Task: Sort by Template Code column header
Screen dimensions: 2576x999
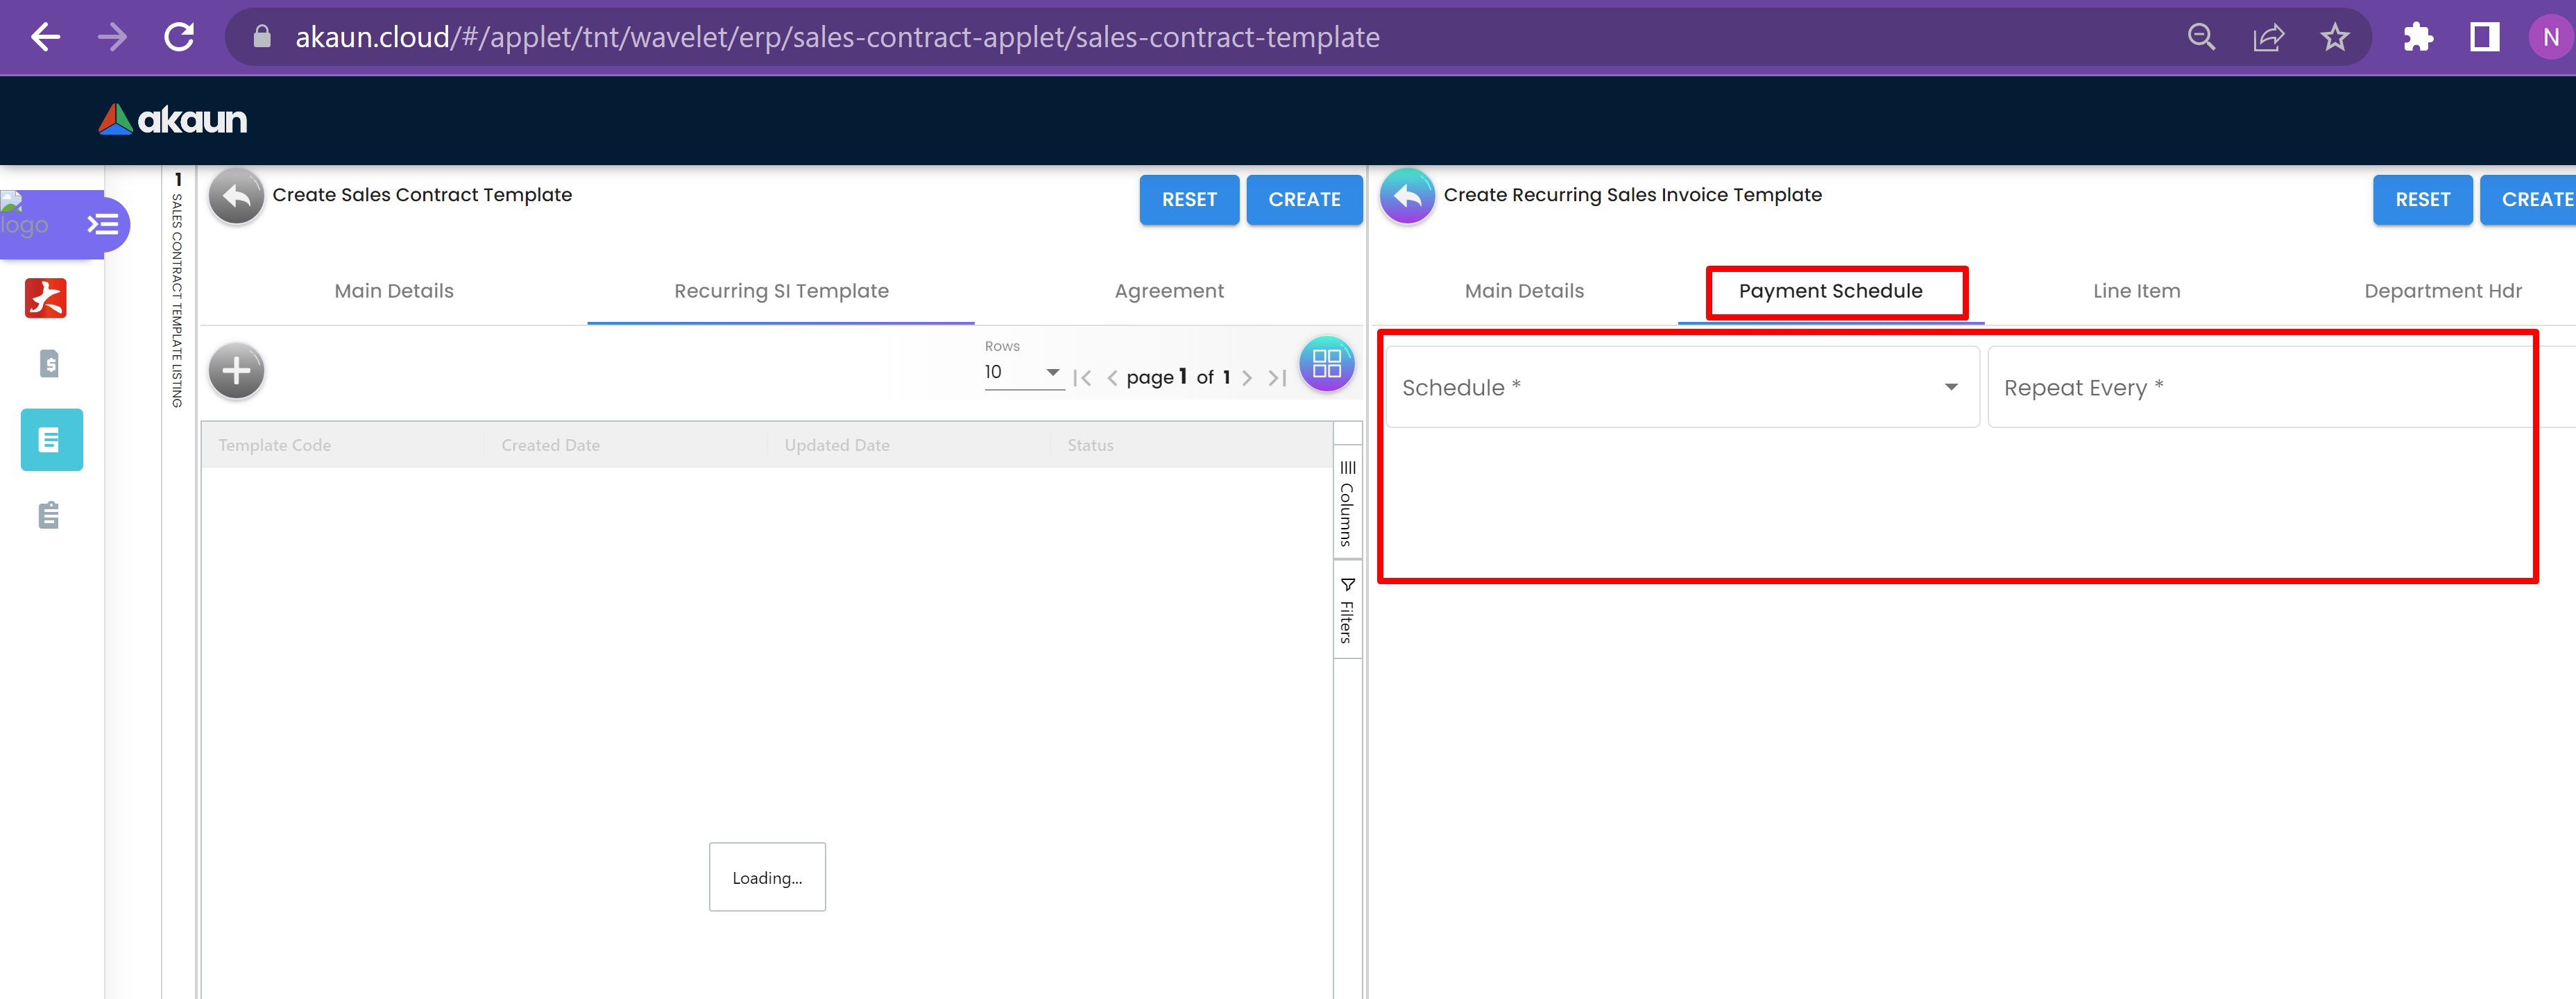Action: (x=275, y=445)
